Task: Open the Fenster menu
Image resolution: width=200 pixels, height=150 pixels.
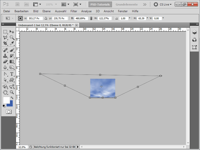Action: tap(123, 11)
